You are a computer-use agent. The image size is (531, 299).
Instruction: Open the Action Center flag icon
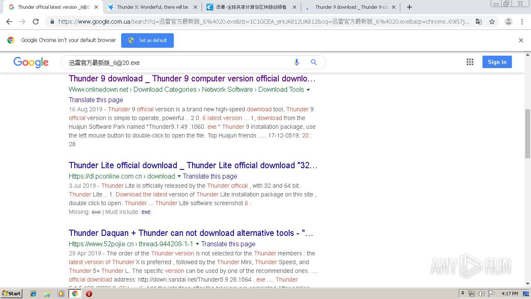coord(491,294)
